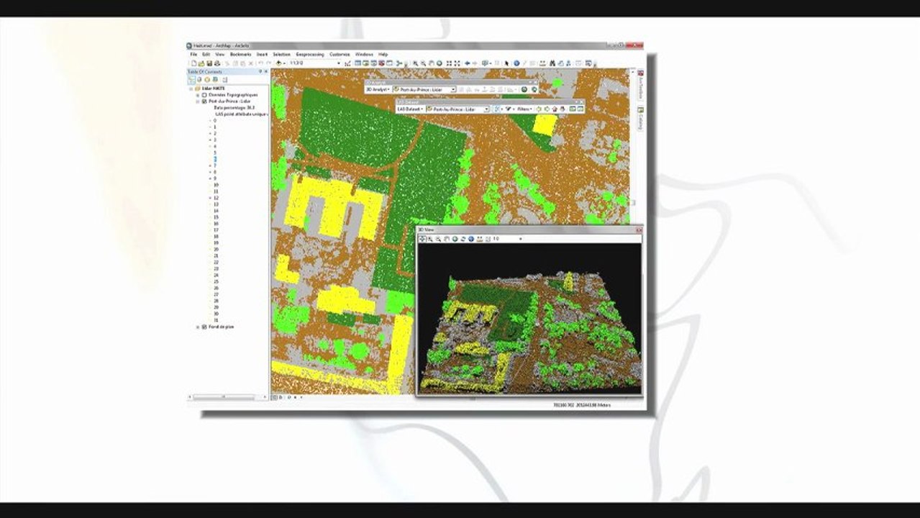Click List By Selection in Table Of Contents

[215, 80]
